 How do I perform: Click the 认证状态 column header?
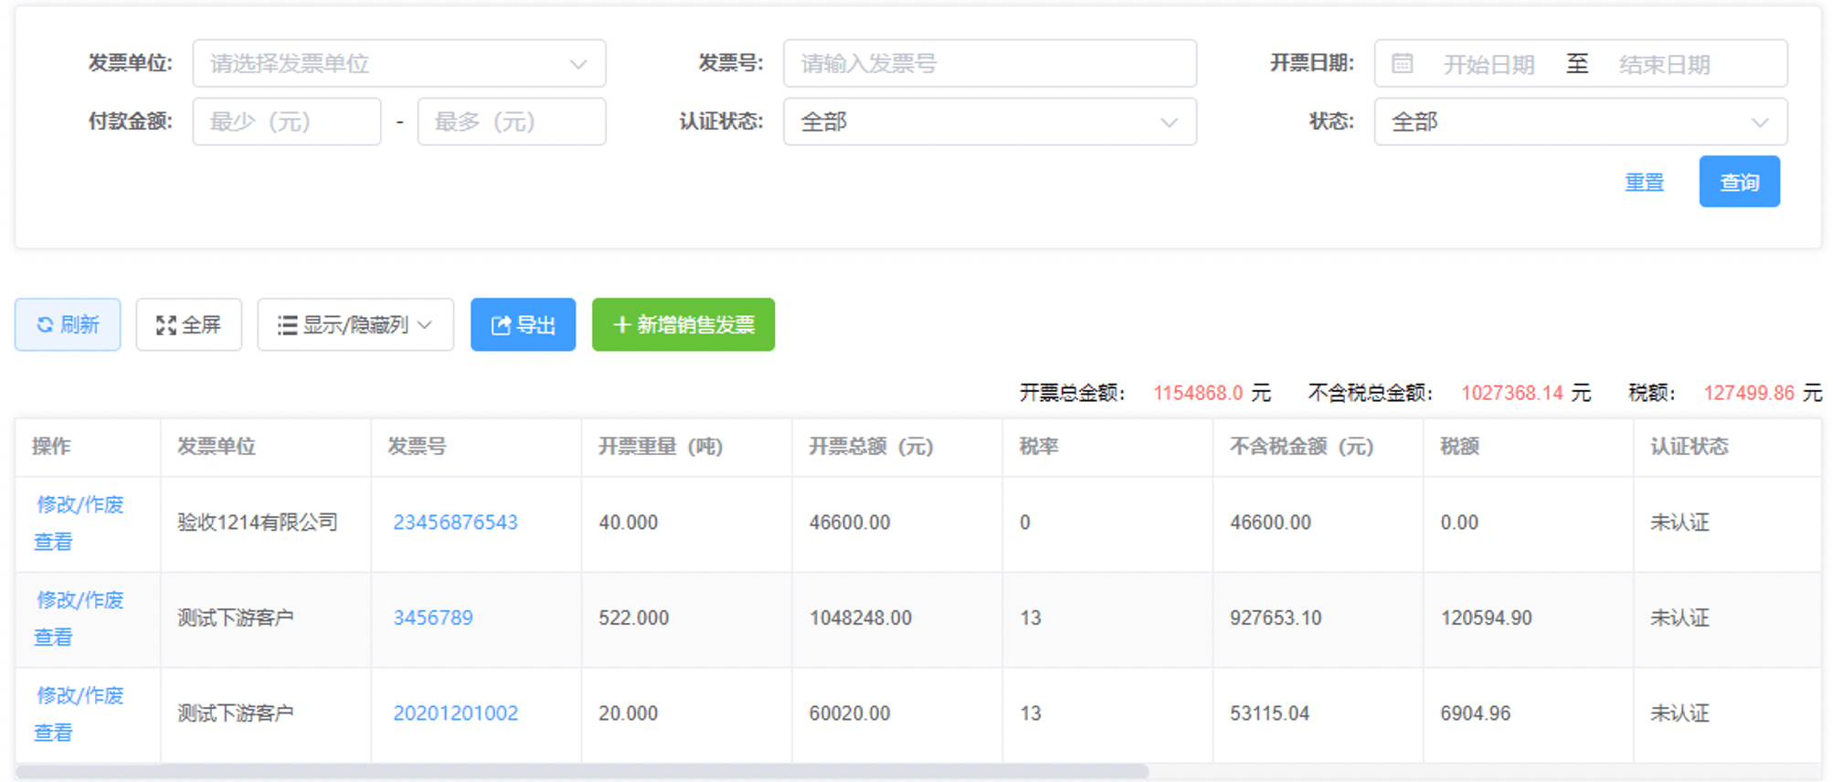coord(1727,447)
